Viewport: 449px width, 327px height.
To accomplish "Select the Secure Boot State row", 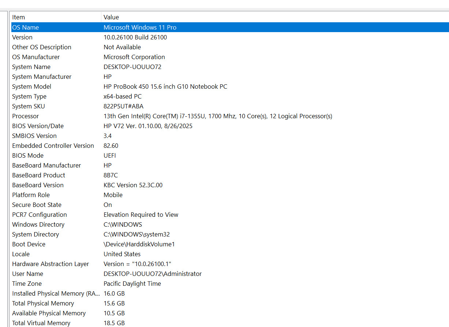I will 230,205.
